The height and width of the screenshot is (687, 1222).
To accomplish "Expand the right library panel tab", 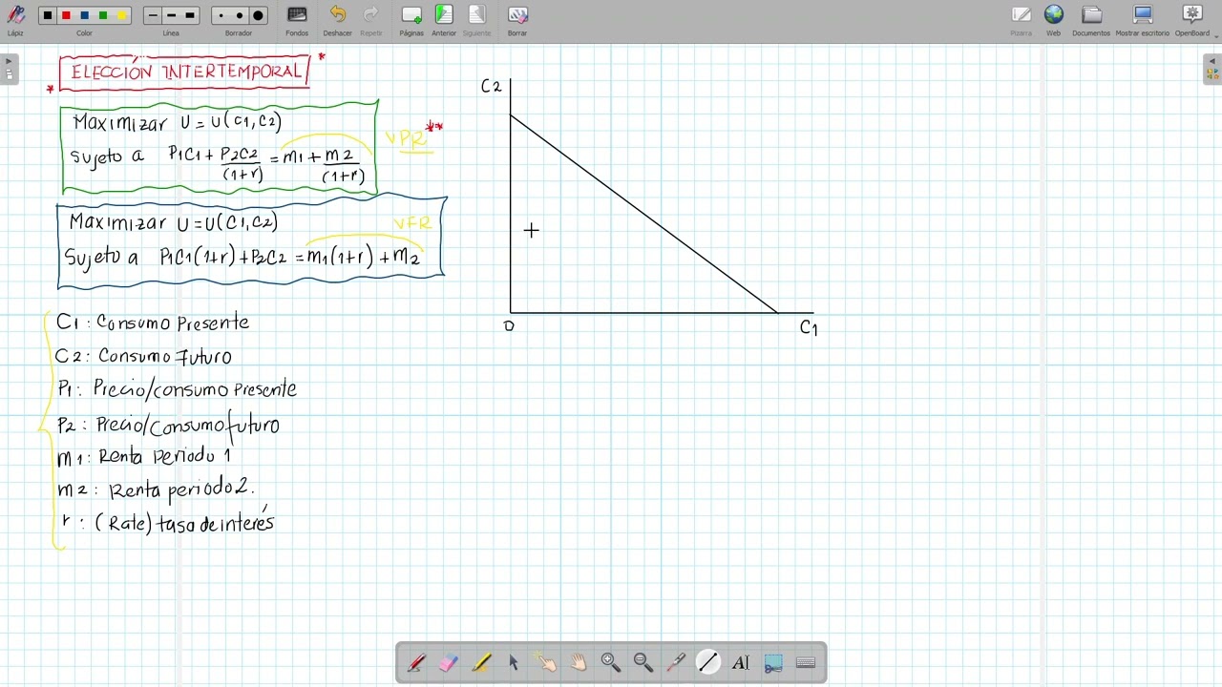I will pyautogui.click(x=1212, y=69).
